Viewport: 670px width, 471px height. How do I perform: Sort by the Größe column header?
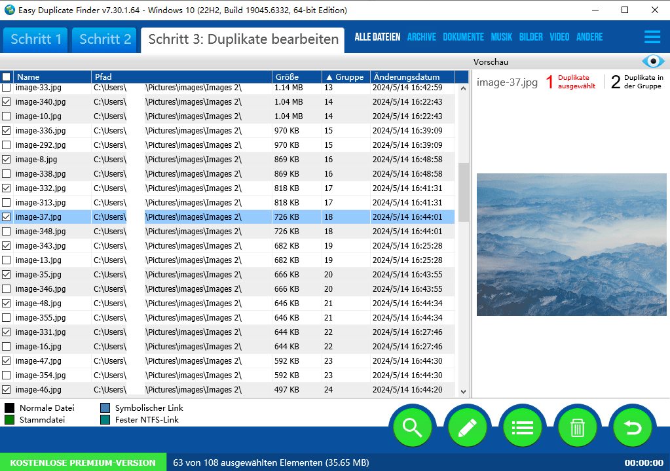pyautogui.click(x=296, y=77)
